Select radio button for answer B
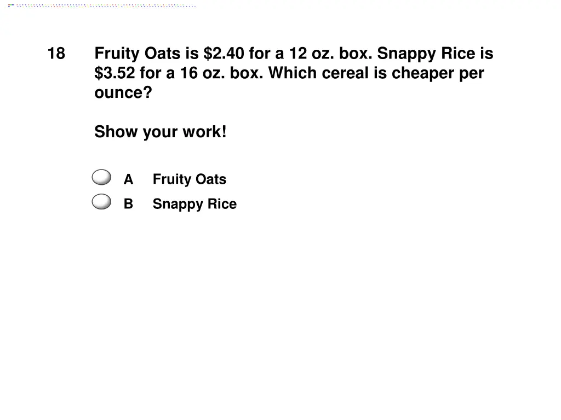 point(101,202)
